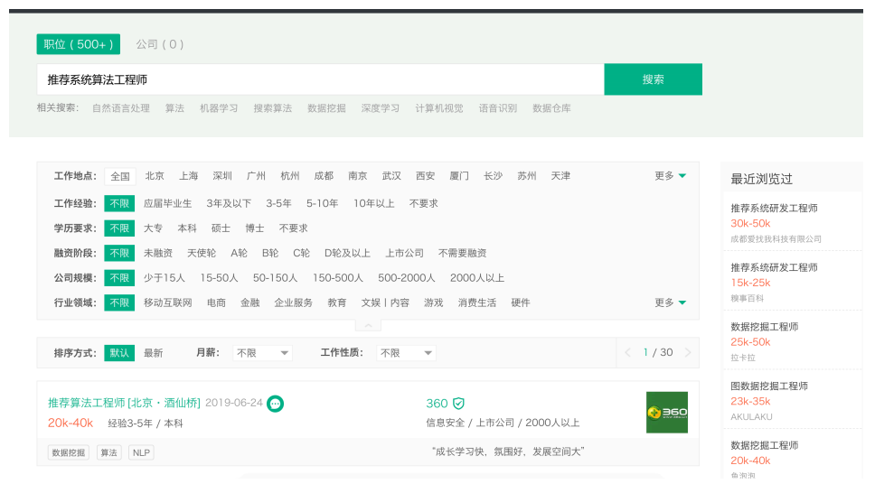Open recently viewed job at 糗事百科
Viewport: 875px width, 484px height.
point(793,282)
